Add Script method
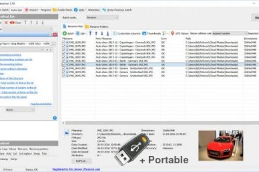 pos(14,159)
